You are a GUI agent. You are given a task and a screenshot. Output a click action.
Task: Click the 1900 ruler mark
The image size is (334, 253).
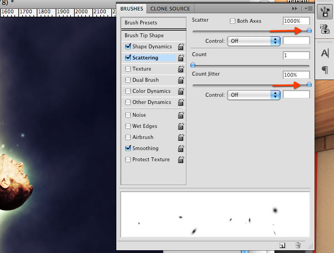pyautogui.click(x=63, y=12)
